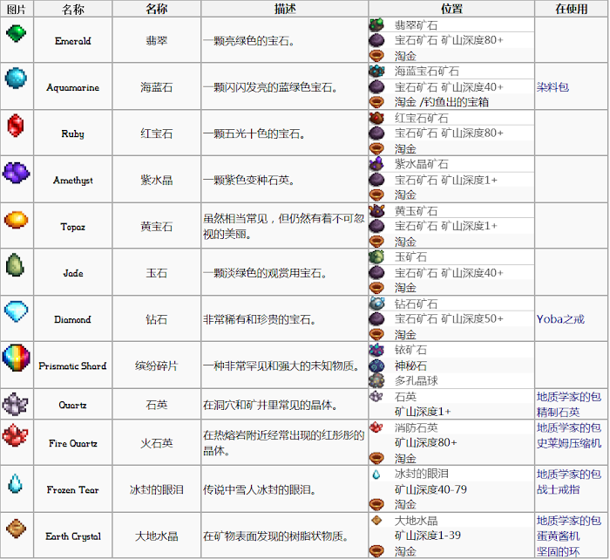
Task: Click the 在使用 column header
Action: click(x=571, y=9)
